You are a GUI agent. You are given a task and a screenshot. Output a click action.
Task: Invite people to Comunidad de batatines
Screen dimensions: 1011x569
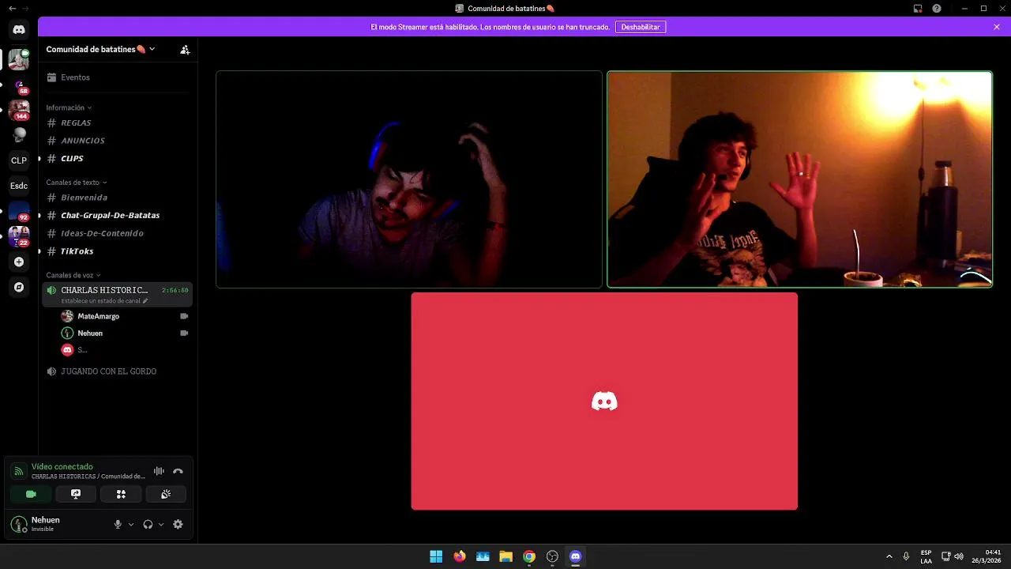pos(185,49)
